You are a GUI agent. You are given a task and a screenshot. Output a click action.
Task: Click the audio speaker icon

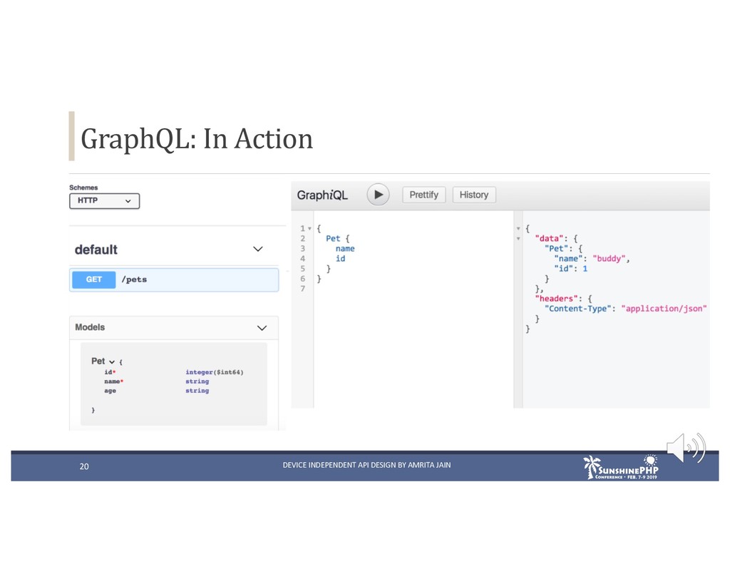pyautogui.click(x=686, y=448)
